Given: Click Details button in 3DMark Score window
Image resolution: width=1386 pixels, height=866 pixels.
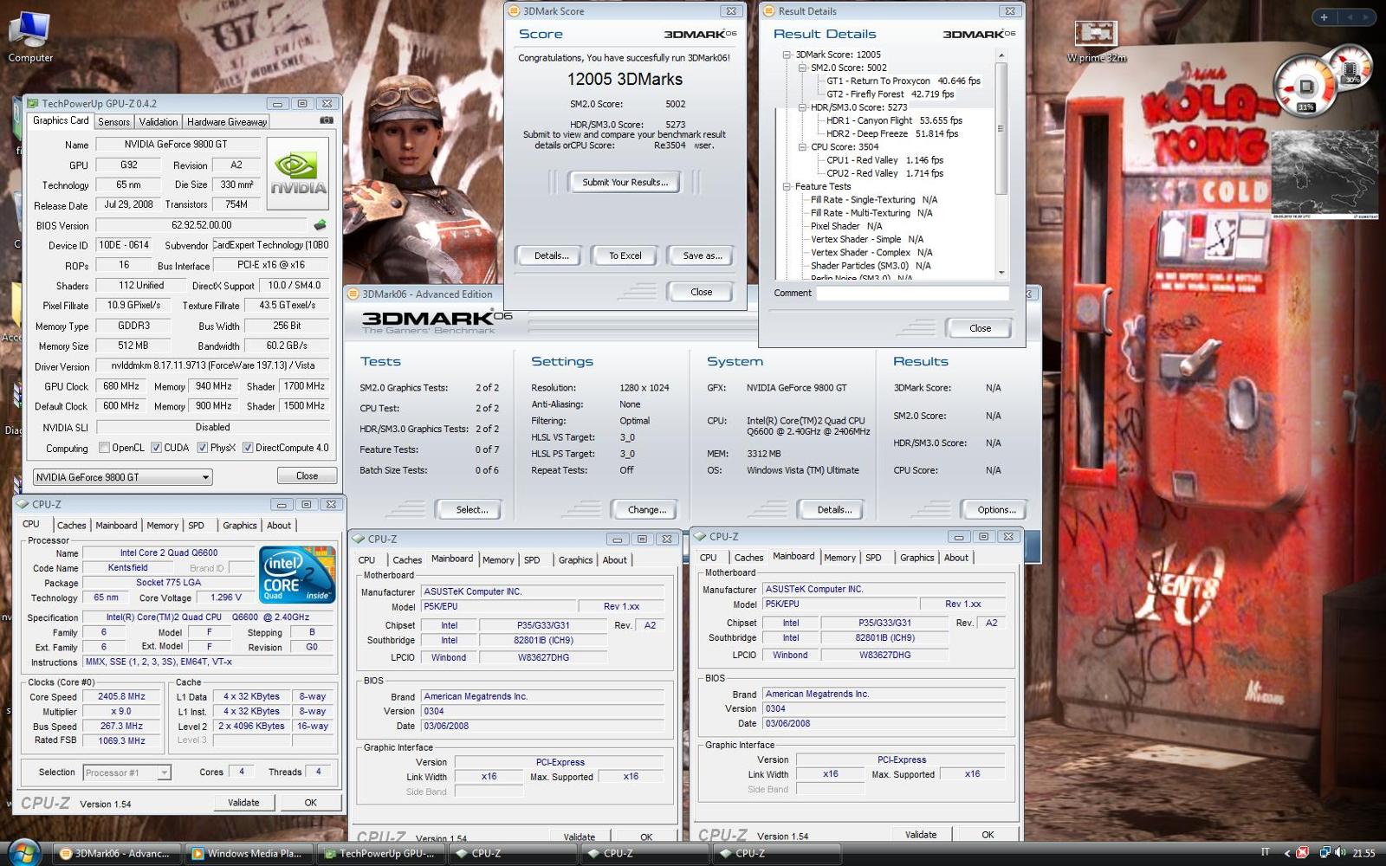Looking at the screenshot, I should (x=551, y=255).
